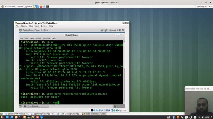Open the nixos guest clock Min Agu 6, 19:58
The image size is (213, 119).
tap(116, 30)
